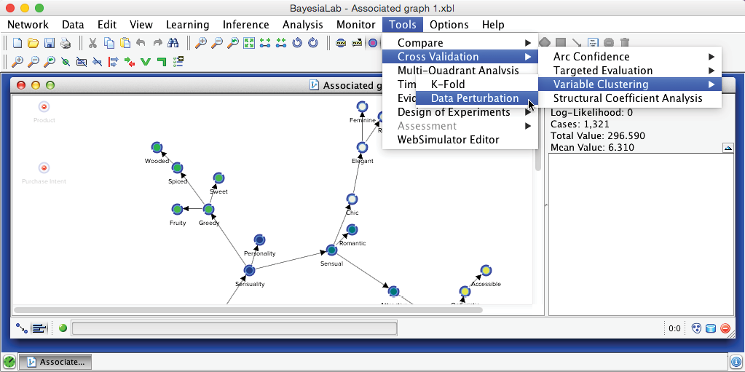Image resolution: width=745 pixels, height=372 pixels.
Task: Click the green Fit to Window icon
Action: pyautogui.click(x=248, y=43)
